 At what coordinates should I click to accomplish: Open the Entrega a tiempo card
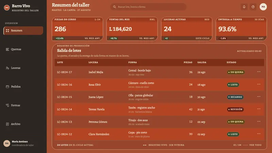point(241,29)
